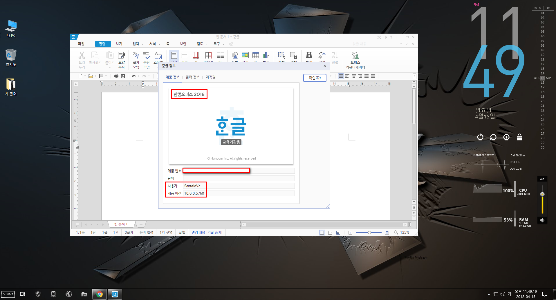Click the vertical scrollbar thumb

[x=414, y=106]
